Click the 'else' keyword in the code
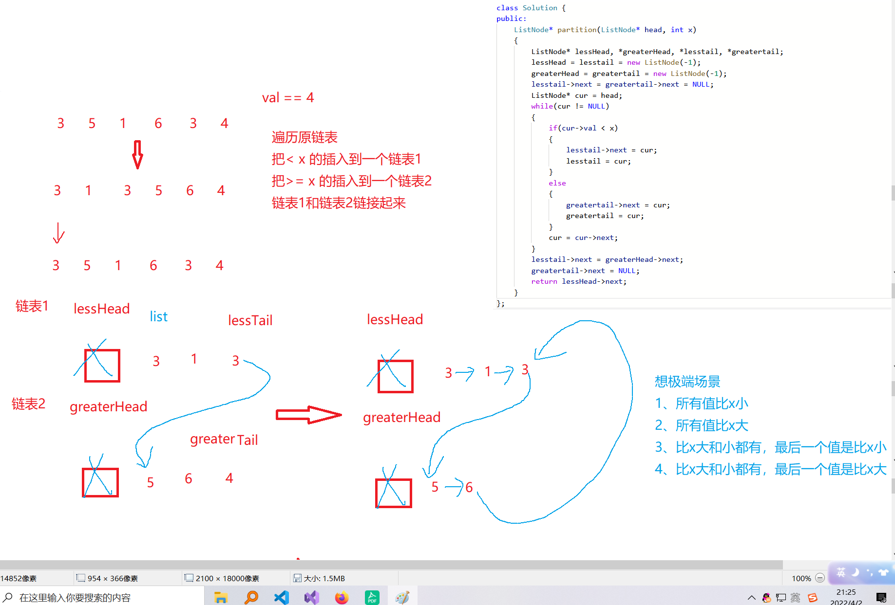This screenshot has height=605, width=895. pos(557,183)
